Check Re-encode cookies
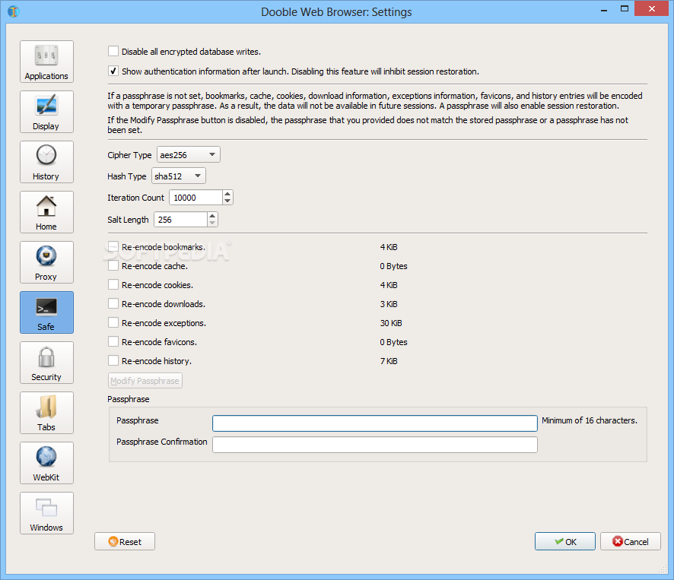This screenshot has height=580, width=674. coord(113,285)
